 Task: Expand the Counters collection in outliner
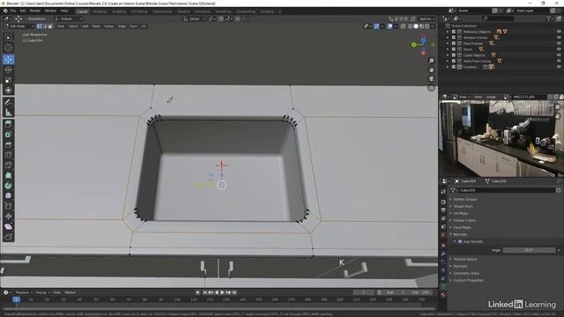click(448, 67)
